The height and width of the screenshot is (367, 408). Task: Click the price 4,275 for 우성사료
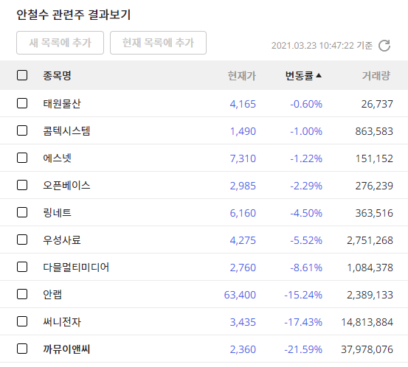coord(243,241)
